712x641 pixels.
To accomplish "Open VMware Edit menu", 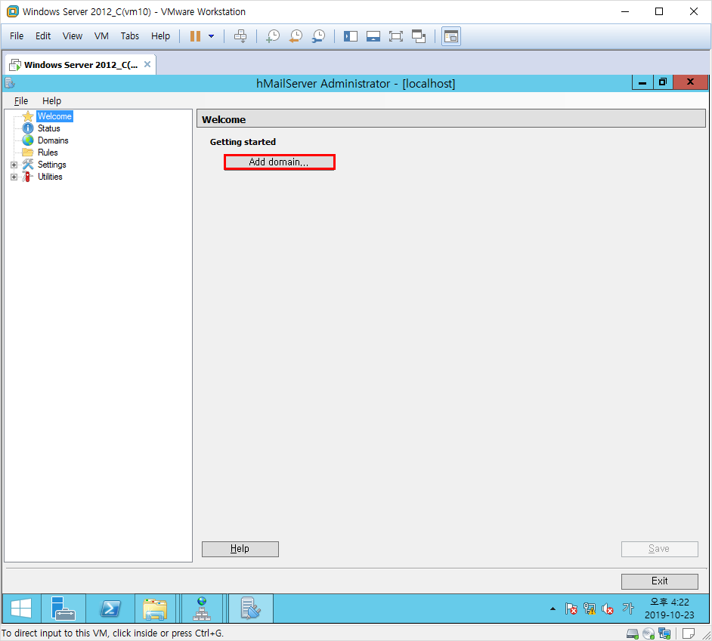I will tap(43, 35).
